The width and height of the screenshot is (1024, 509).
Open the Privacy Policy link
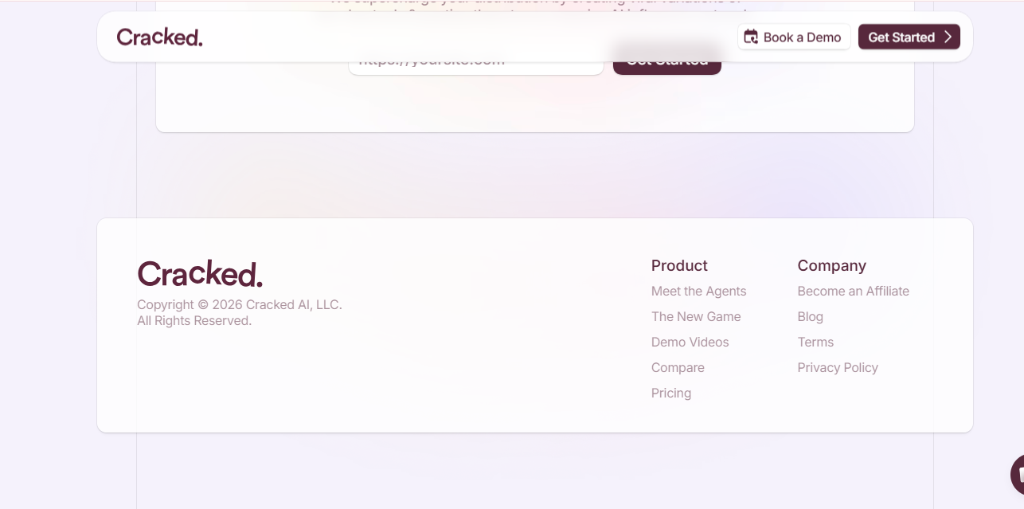[x=838, y=367]
